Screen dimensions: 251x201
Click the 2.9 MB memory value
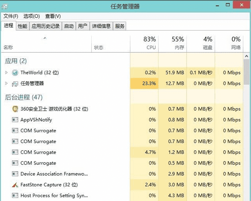tap(176, 174)
